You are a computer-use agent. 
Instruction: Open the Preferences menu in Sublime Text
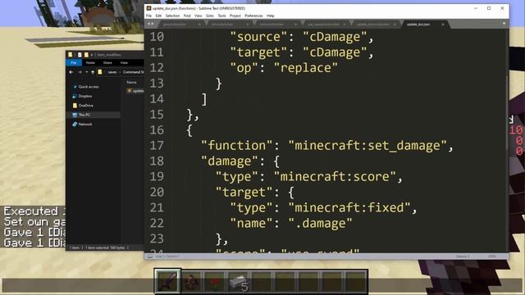[x=253, y=16]
